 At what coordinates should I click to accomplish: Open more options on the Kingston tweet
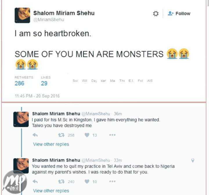click(112, 135)
